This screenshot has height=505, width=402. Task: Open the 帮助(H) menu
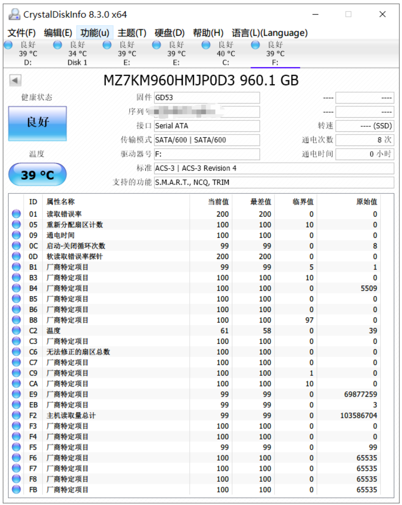coord(208,33)
